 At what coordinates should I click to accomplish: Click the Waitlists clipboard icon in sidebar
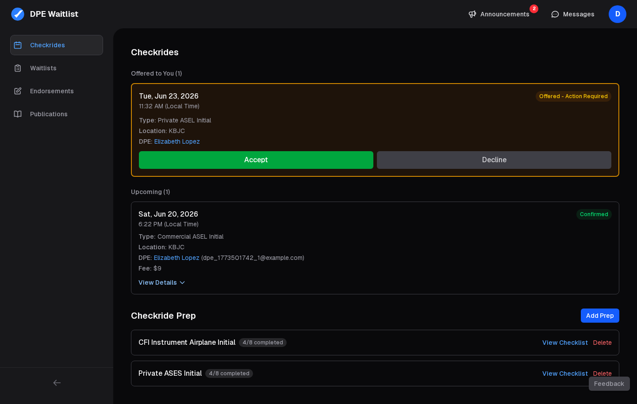tap(18, 68)
